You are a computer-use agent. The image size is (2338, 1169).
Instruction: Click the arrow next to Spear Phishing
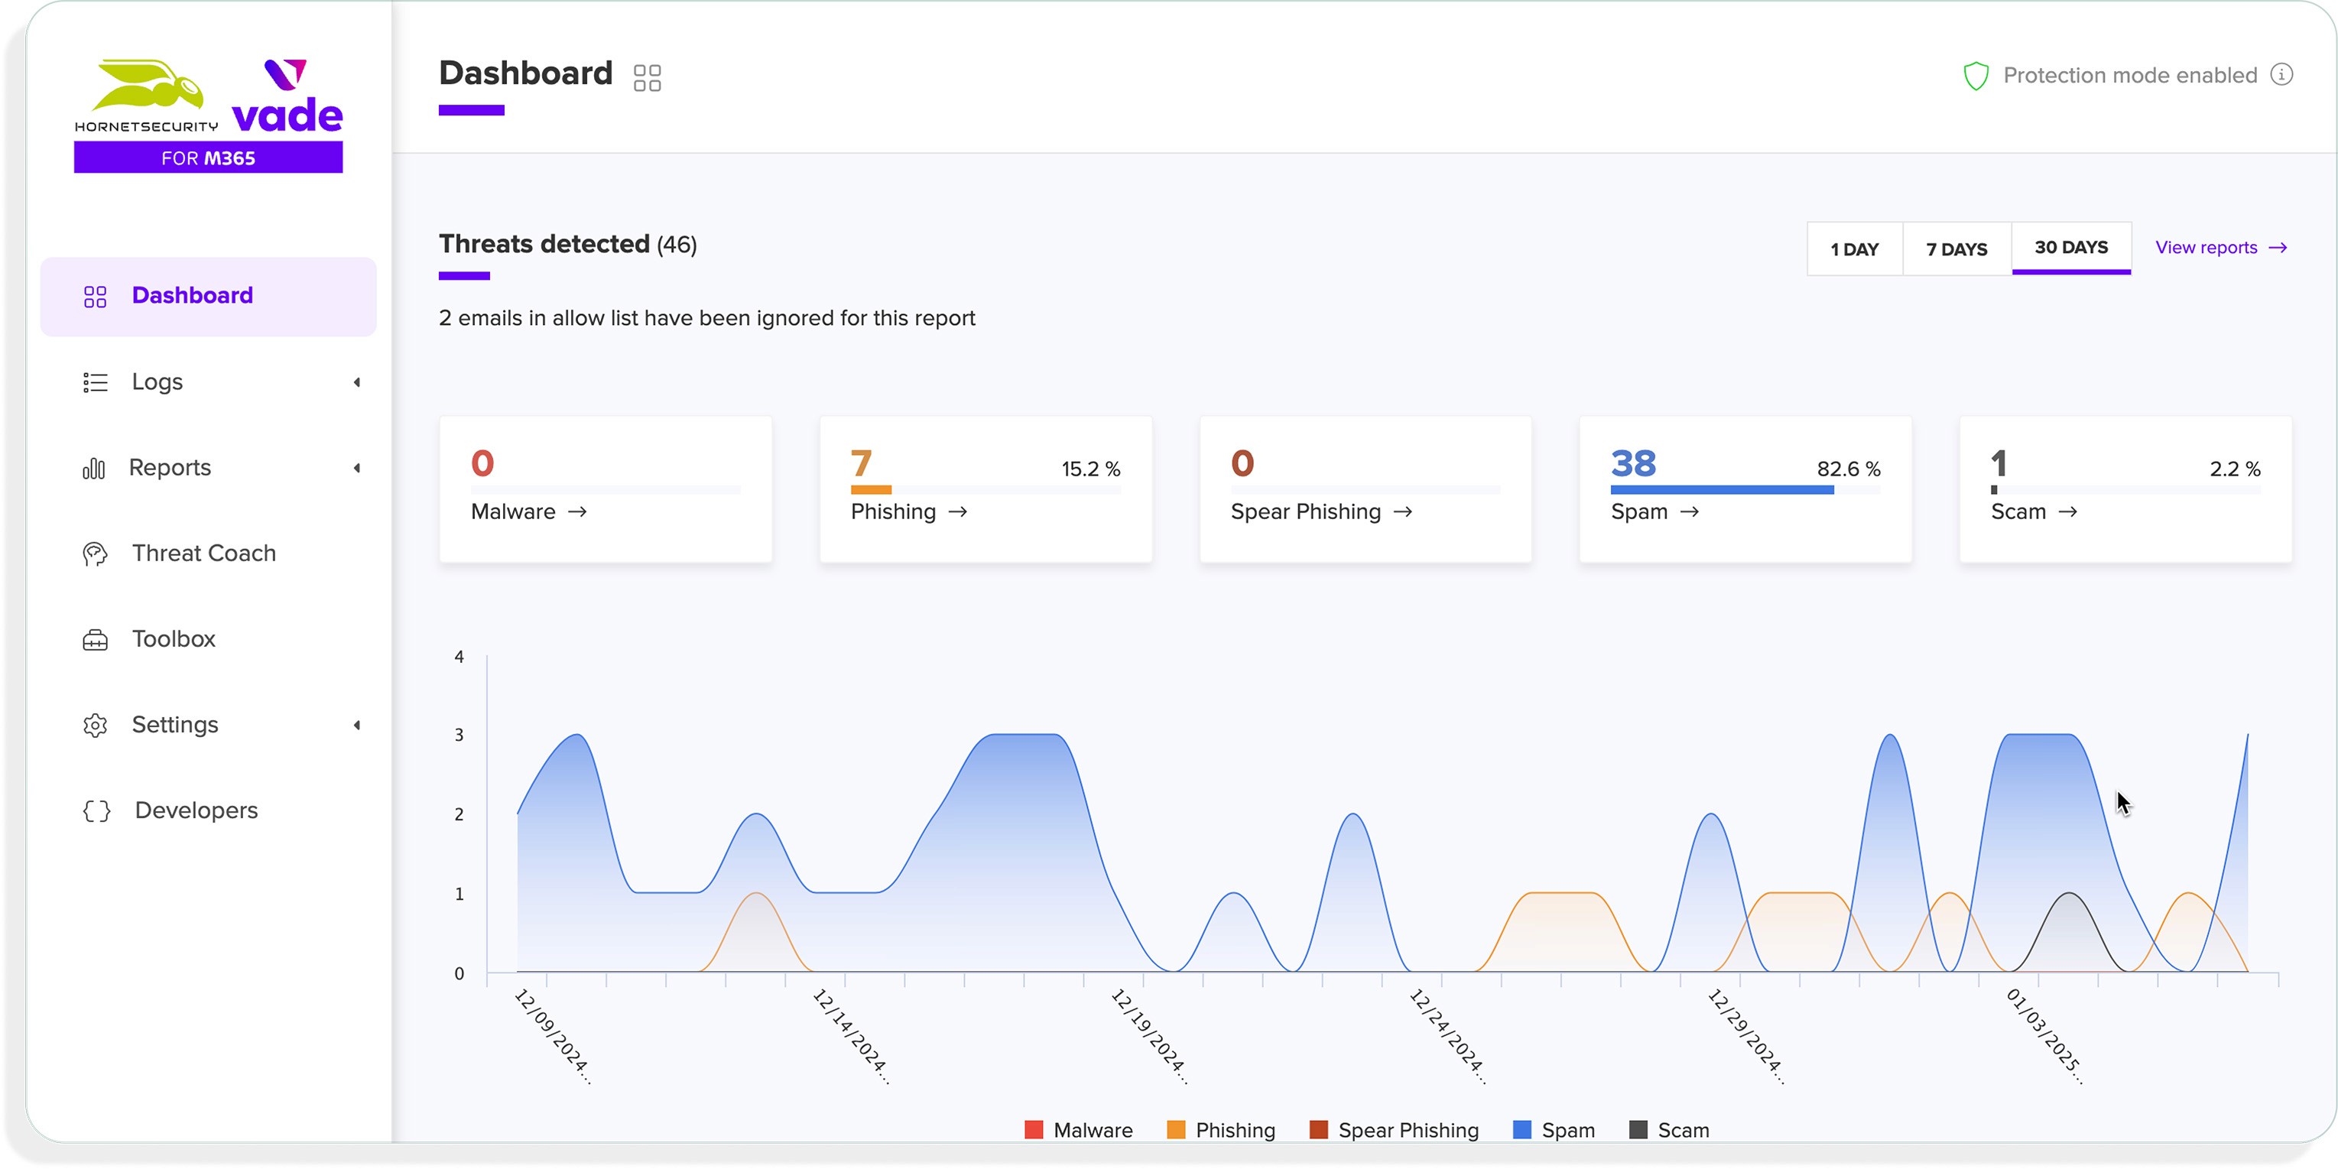(1403, 512)
